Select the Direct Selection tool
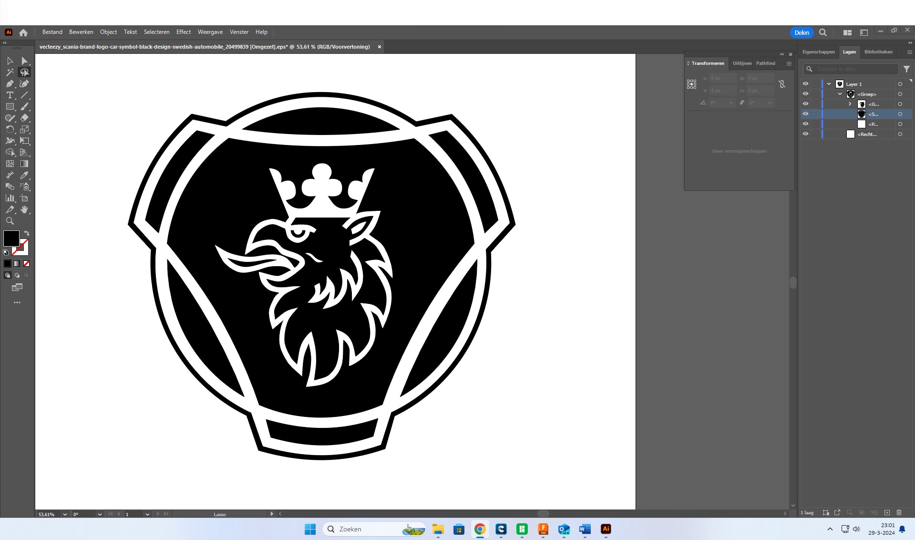This screenshot has height=540, width=915. coord(24,61)
